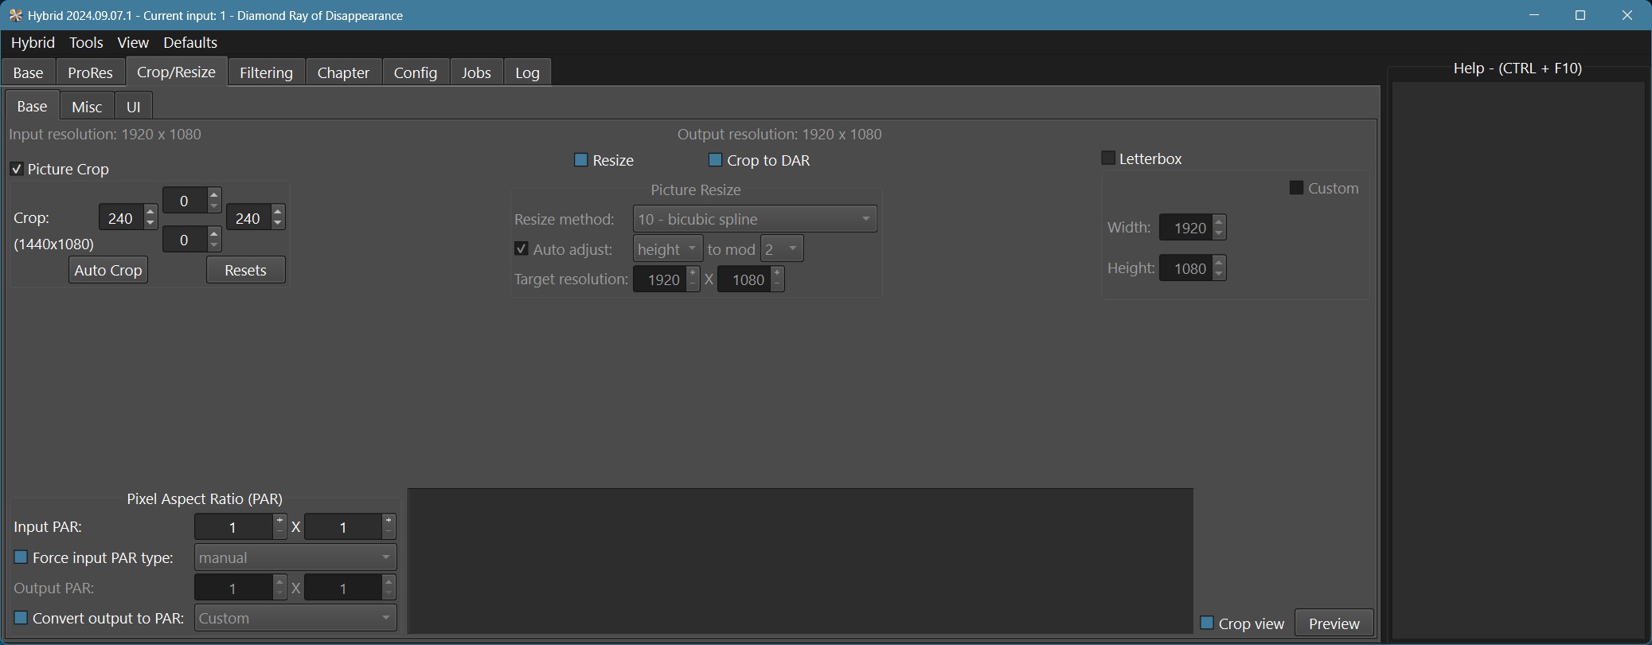The height and width of the screenshot is (645, 1652).
Task: Select the Misc sub-tab
Action: [87, 106]
